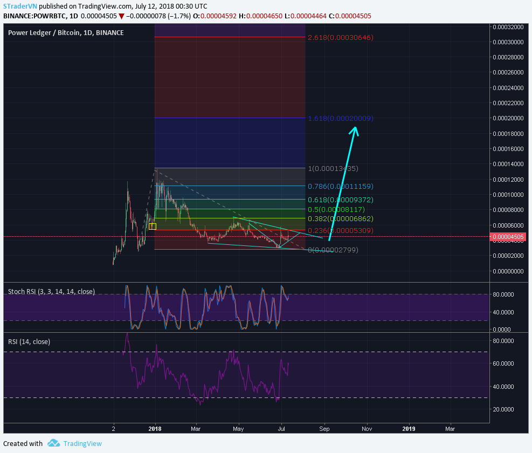Click the red down-triangle price change indicator

pyautogui.click(x=121, y=16)
